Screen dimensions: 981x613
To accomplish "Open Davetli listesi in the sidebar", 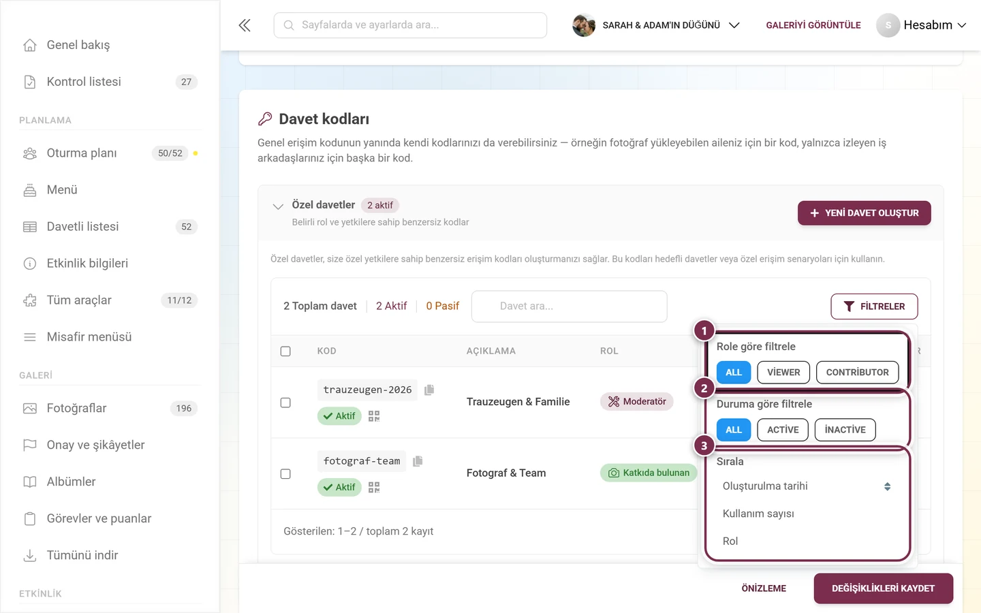I will point(110,227).
